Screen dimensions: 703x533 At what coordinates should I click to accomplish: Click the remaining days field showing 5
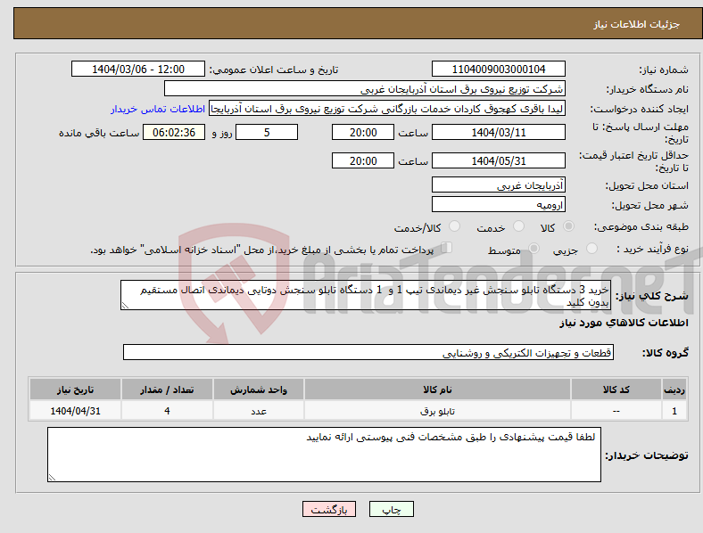tap(267, 132)
